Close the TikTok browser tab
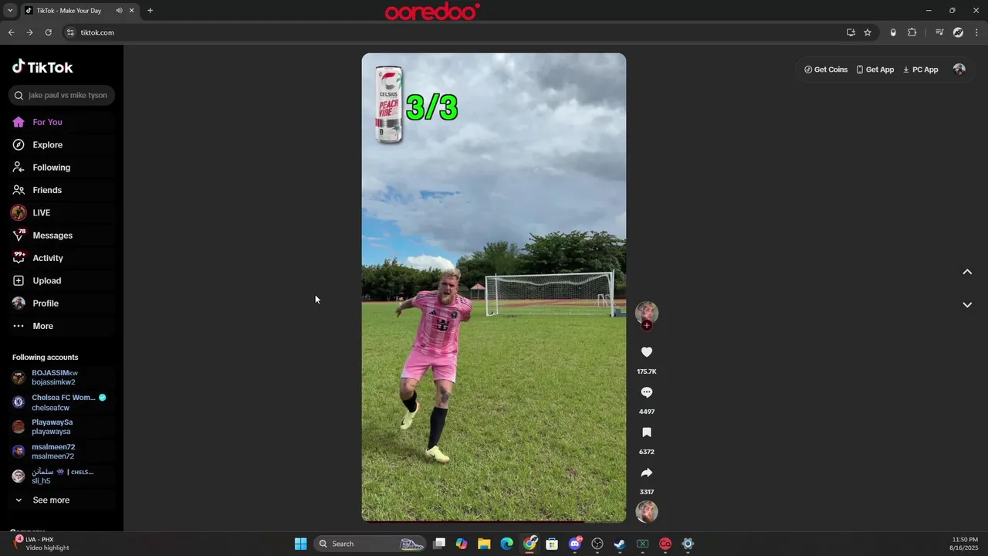The height and width of the screenshot is (556, 988). (132, 11)
